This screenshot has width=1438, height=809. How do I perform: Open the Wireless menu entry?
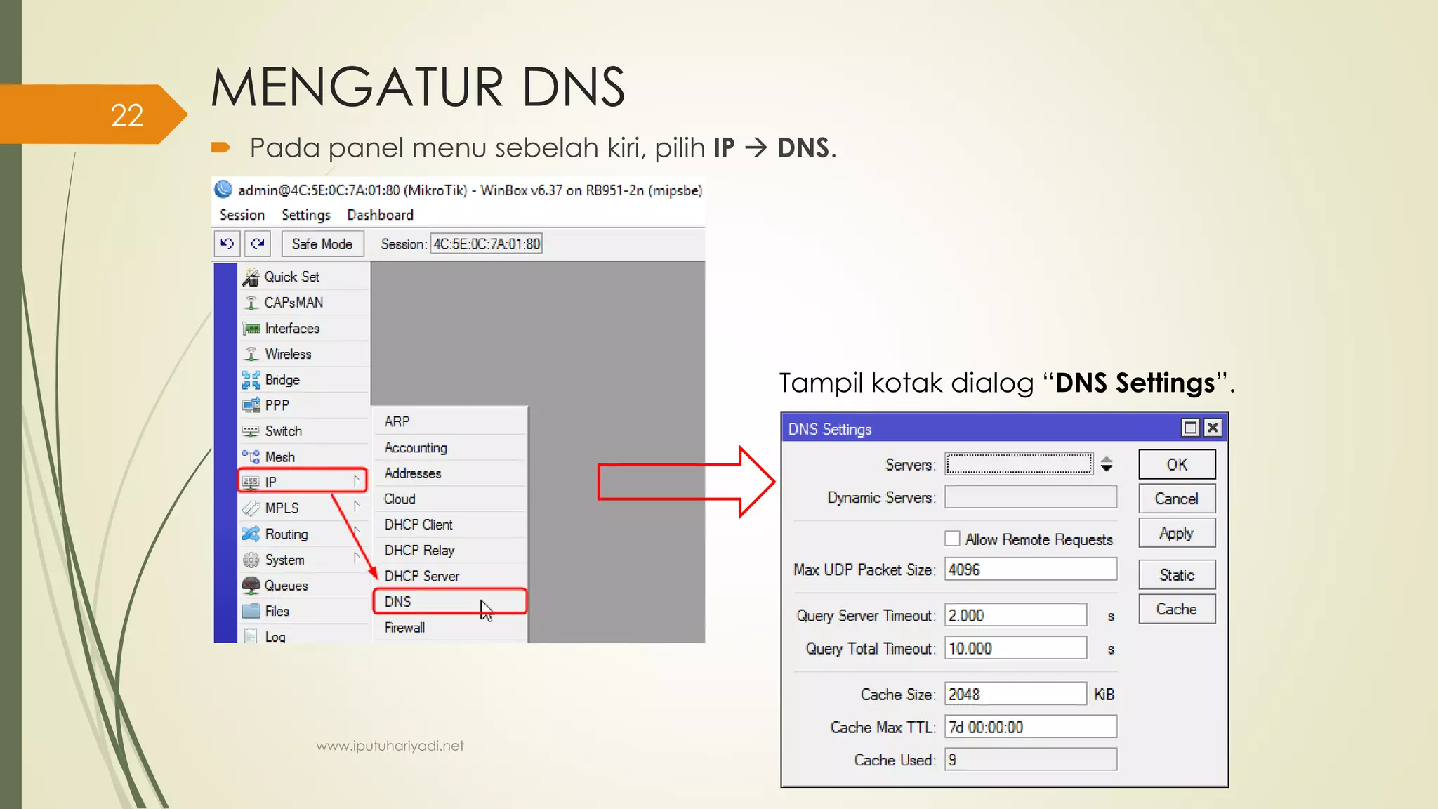(304, 354)
